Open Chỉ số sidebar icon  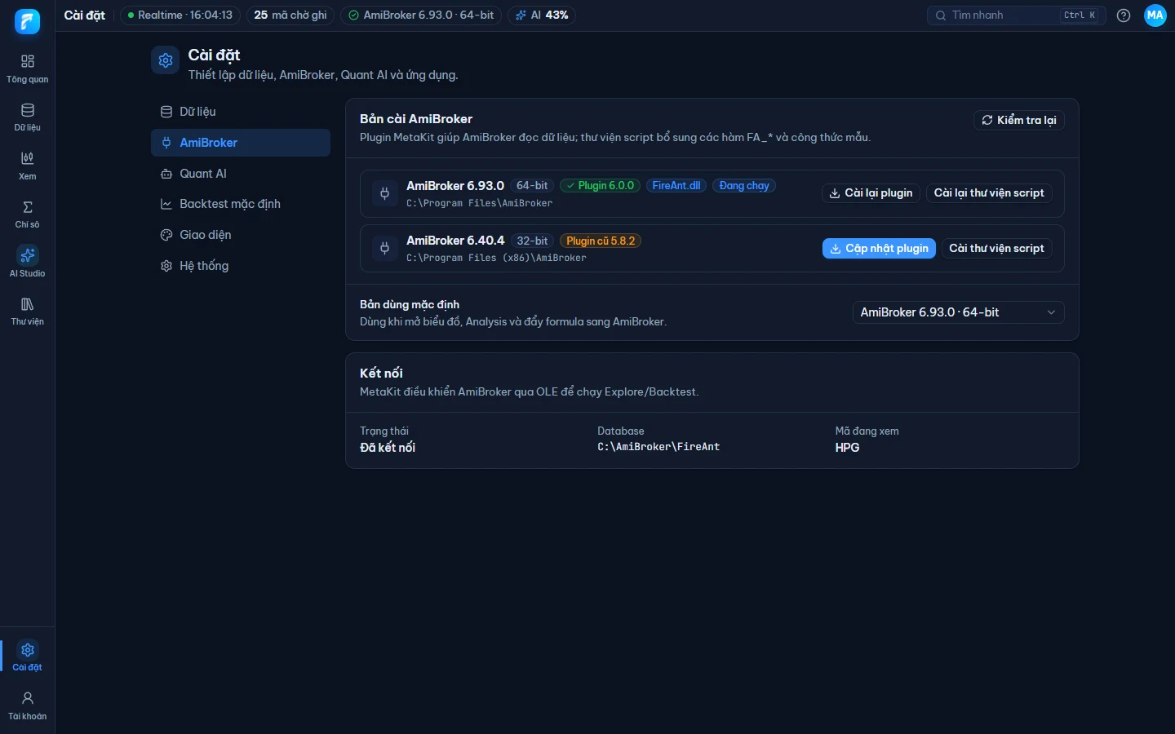tap(27, 214)
